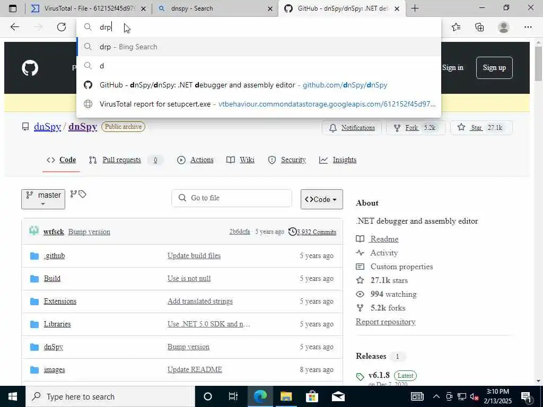The width and height of the screenshot is (543, 407).
Task: Open the dnSpy owner link
Action: click(x=47, y=127)
